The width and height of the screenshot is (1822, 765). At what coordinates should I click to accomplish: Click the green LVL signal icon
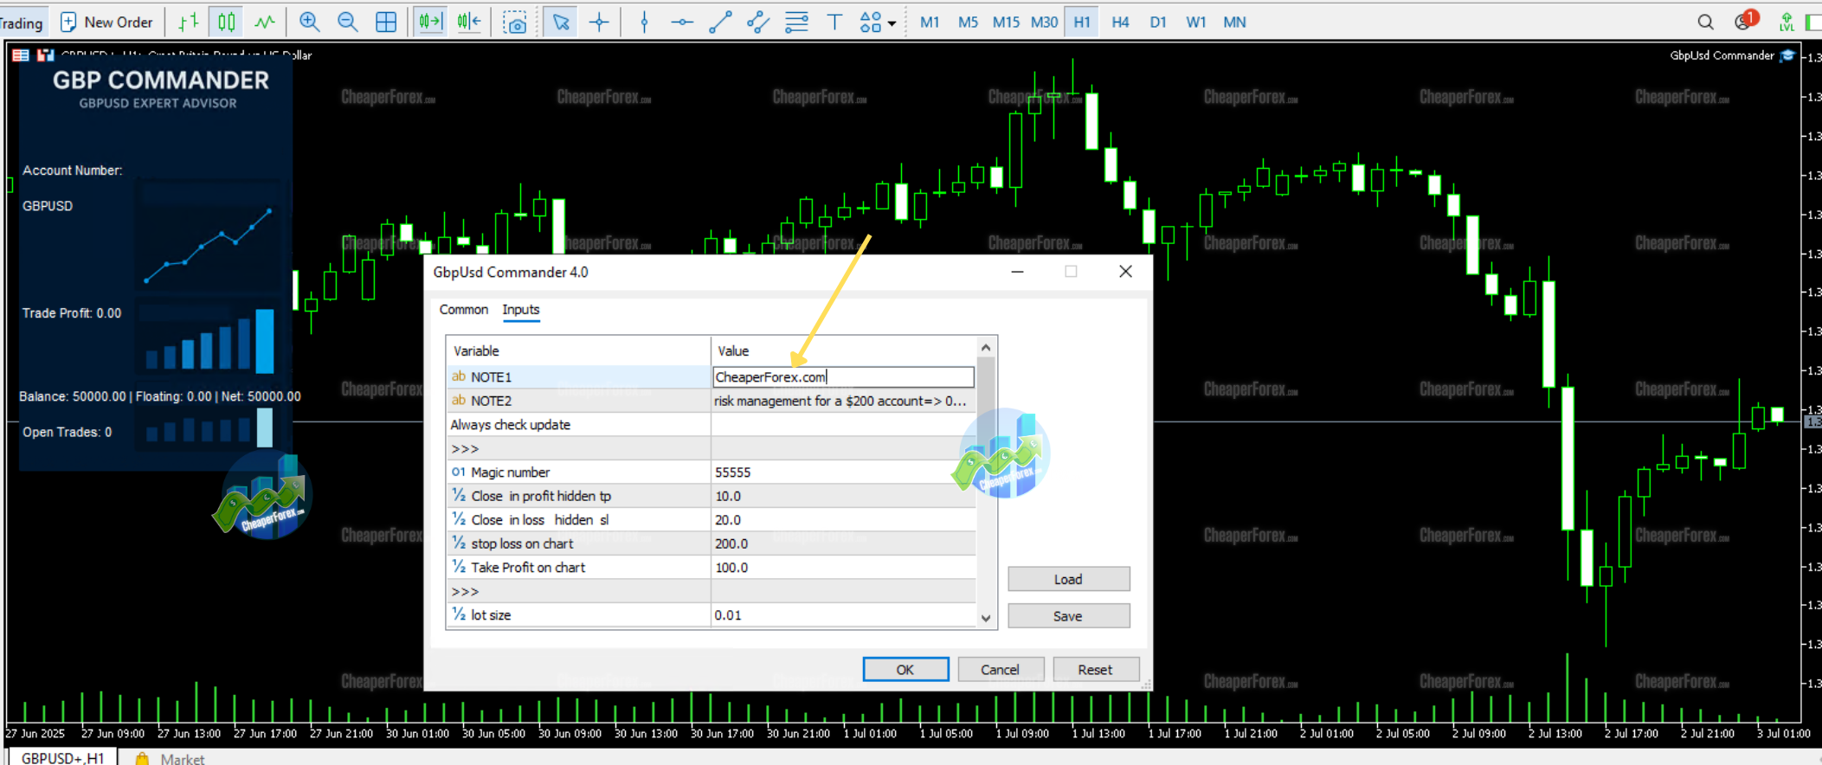coord(1787,22)
